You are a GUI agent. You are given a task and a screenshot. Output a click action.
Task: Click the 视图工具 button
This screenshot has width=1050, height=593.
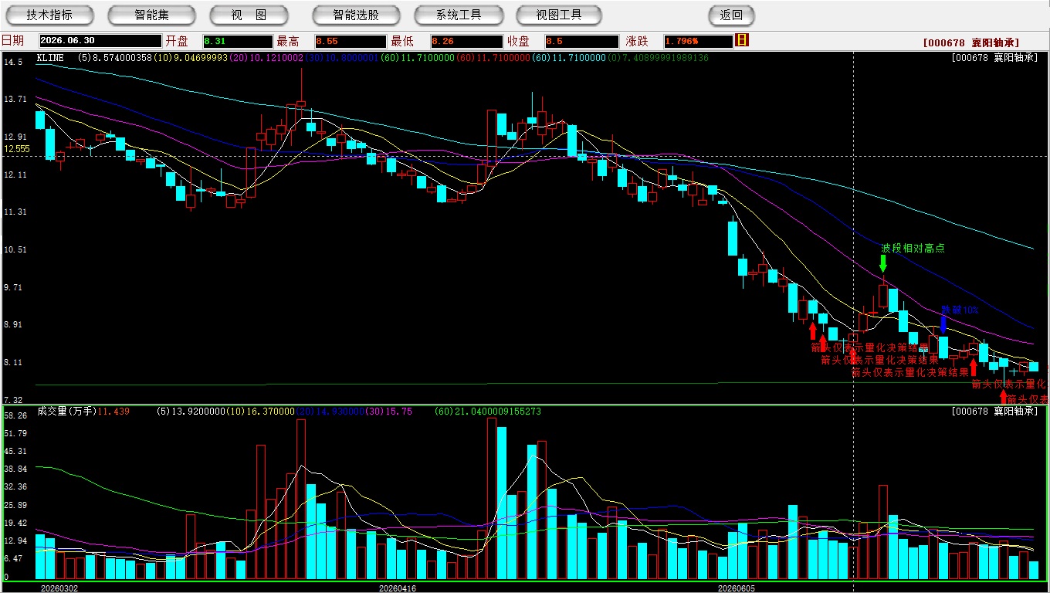pos(559,15)
